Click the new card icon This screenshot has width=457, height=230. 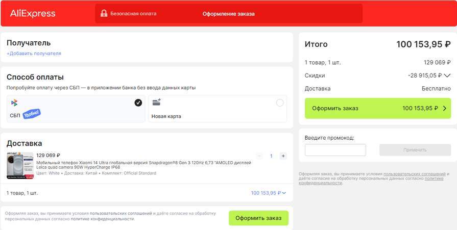[157, 102]
